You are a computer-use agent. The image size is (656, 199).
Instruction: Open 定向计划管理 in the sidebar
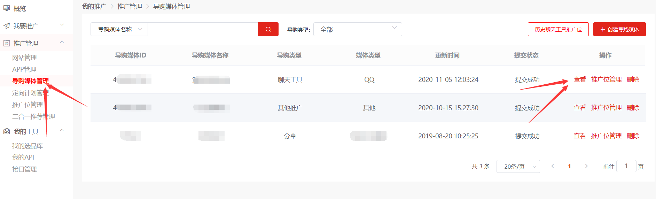coord(30,93)
